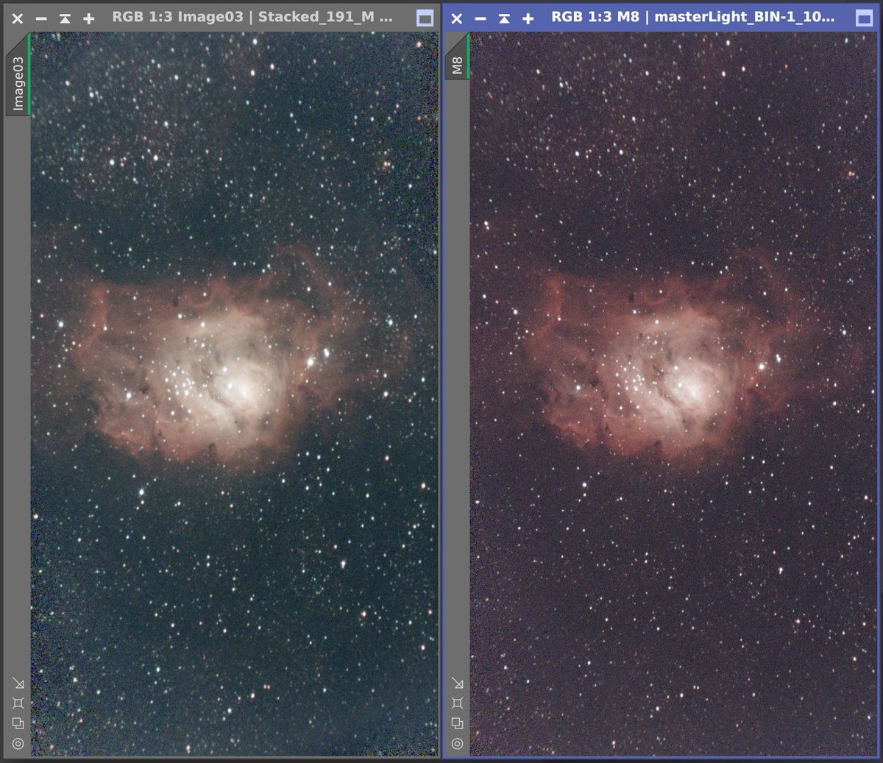Image resolution: width=883 pixels, height=763 pixels.
Task: Close the M8 image window
Action: click(x=457, y=18)
